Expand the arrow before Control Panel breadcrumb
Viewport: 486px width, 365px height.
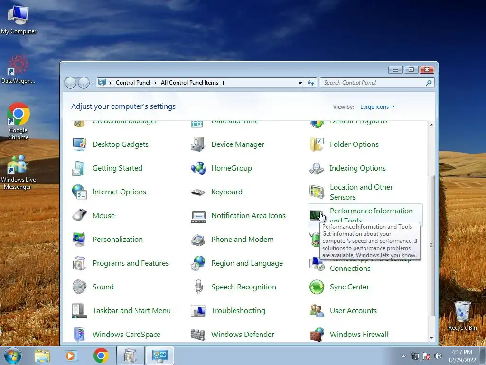click(x=111, y=83)
